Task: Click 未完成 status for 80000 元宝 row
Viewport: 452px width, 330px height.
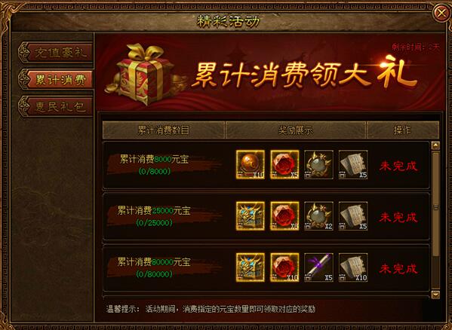Action: click(398, 269)
